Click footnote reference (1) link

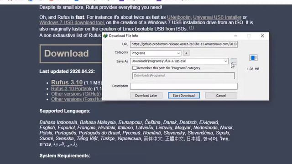pos(192,28)
